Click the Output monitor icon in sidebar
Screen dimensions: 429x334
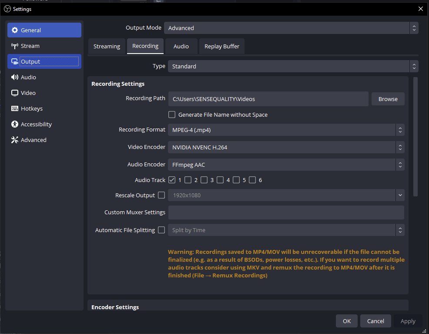pyautogui.click(x=15, y=61)
